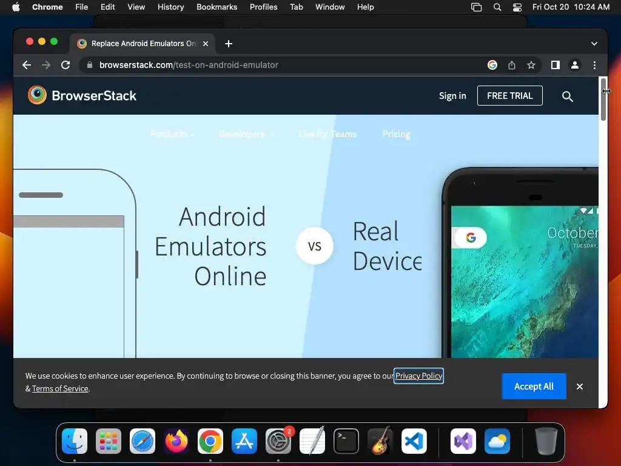Open GarageBand from the Dock

[380, 441]
